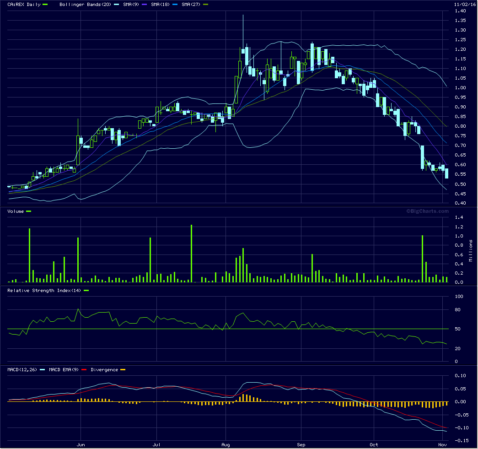Click the MACD EMA(9) legend label
Image resolution: width=478 pixels, height=449 pixels.
(64, 370)
